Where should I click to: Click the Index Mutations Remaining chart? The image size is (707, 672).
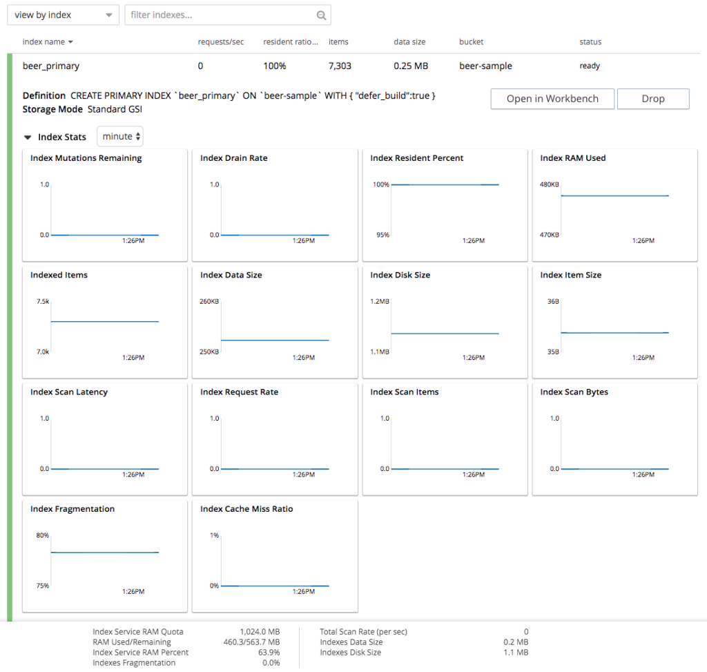[x=104, y=204]
